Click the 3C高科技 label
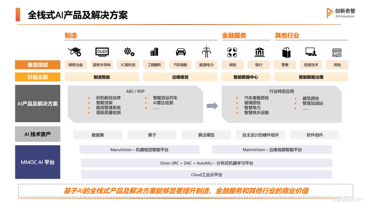Screen dimensions: 366x205 click(x=128, y=65)
